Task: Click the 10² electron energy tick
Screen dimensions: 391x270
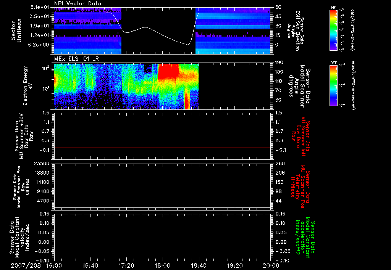Action: coord(46,68)
